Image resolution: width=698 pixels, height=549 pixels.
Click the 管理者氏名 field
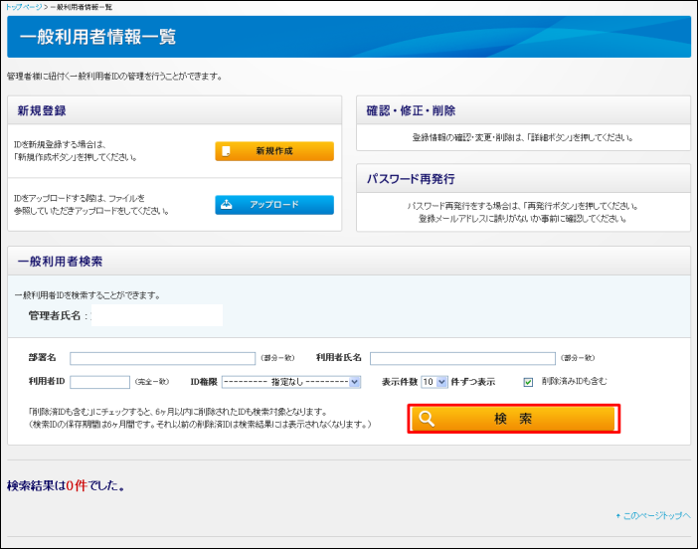coord(157,315)
